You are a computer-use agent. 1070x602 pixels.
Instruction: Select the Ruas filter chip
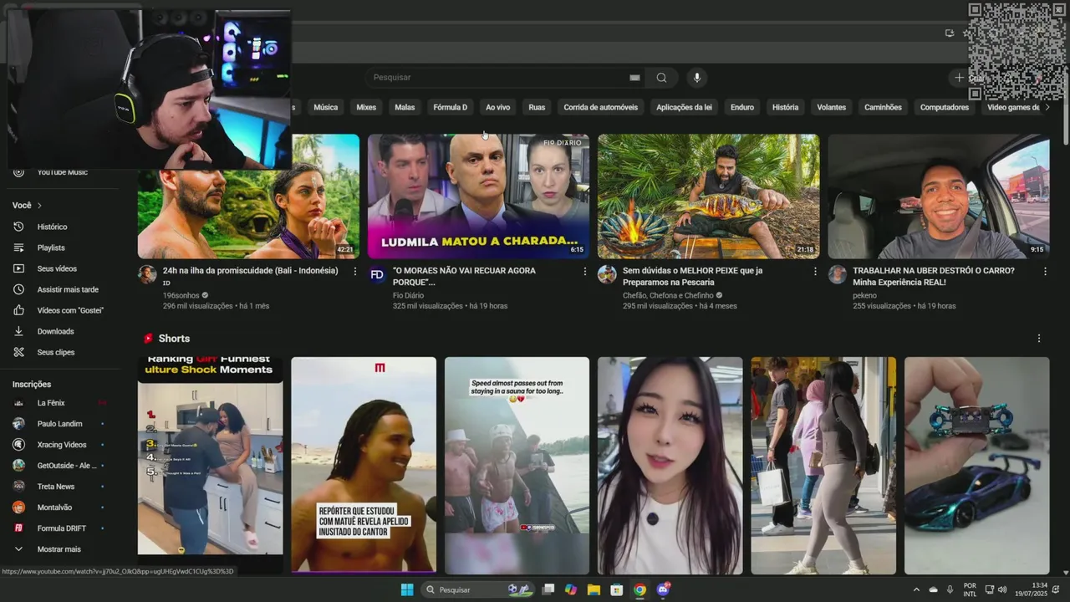pyautogui.click(x=537, y=107)
